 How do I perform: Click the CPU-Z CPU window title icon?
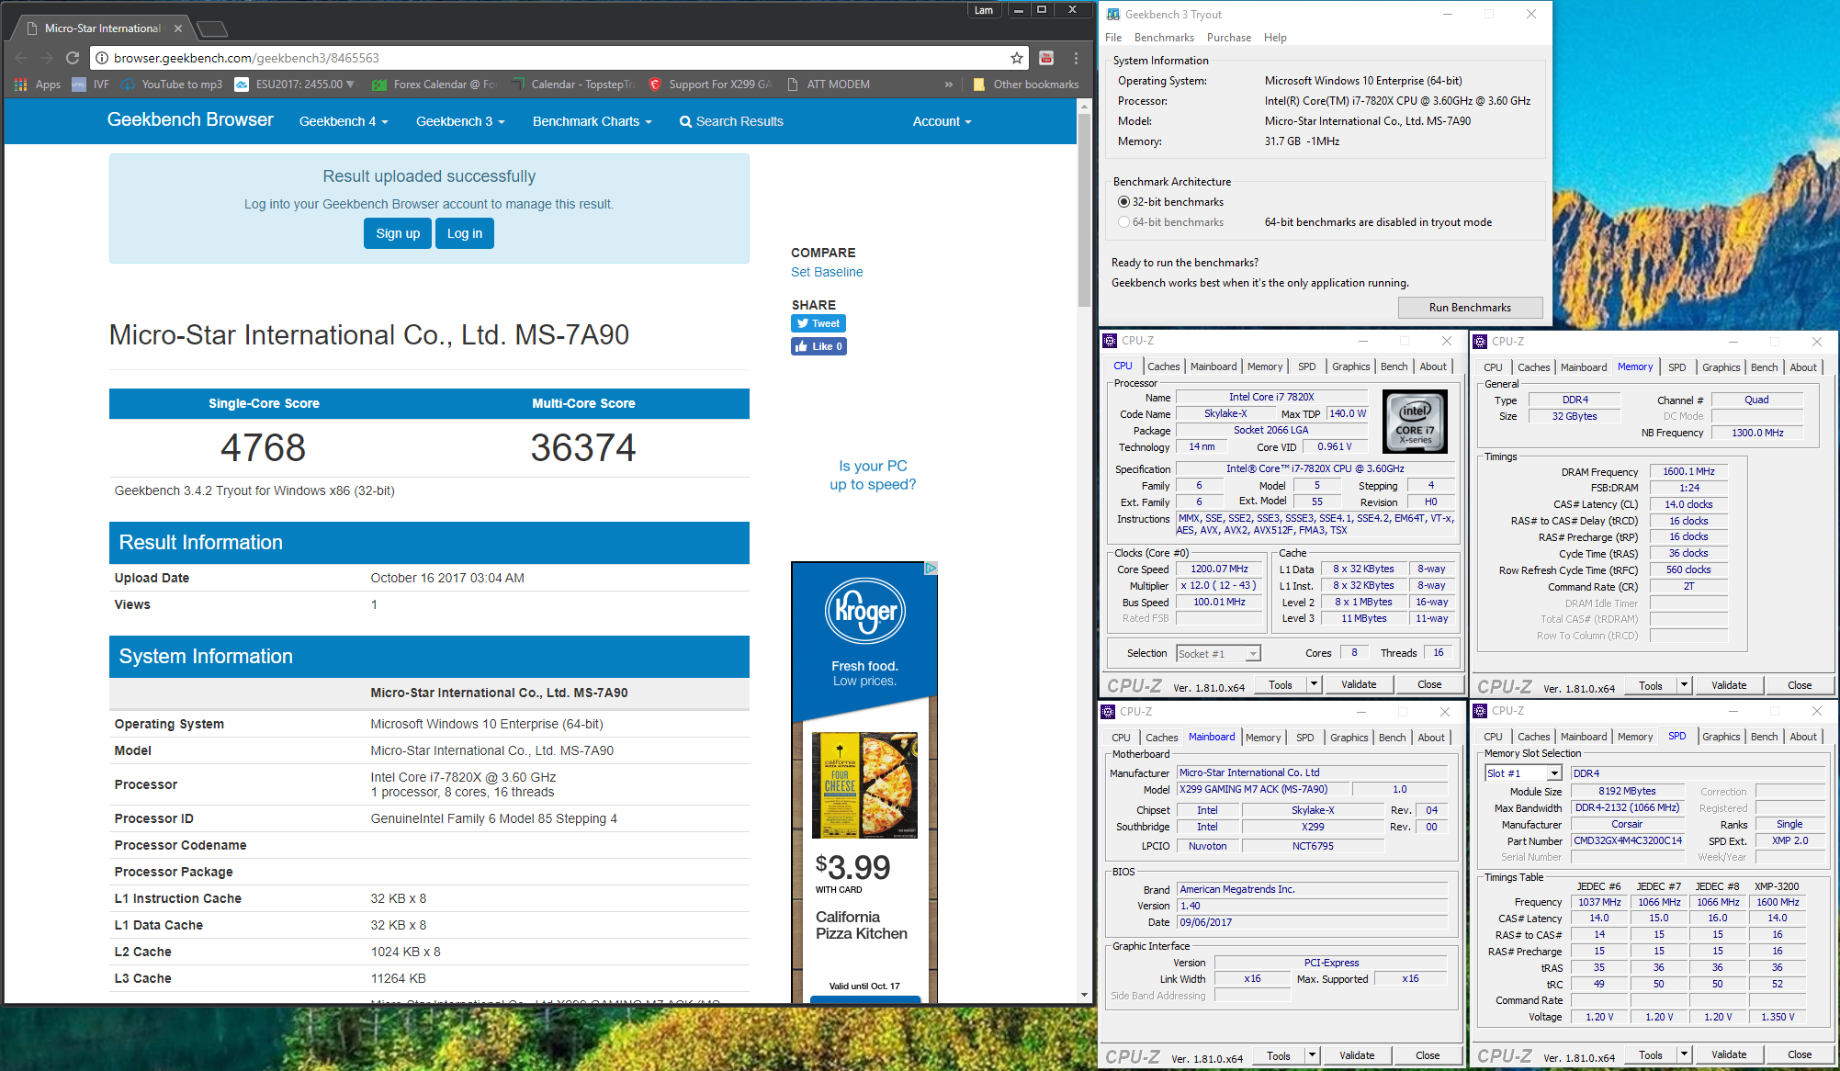coord(1111,341)
